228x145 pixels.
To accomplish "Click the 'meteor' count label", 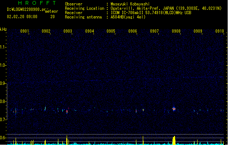I will pyautogui.click(x=51, y=11).
